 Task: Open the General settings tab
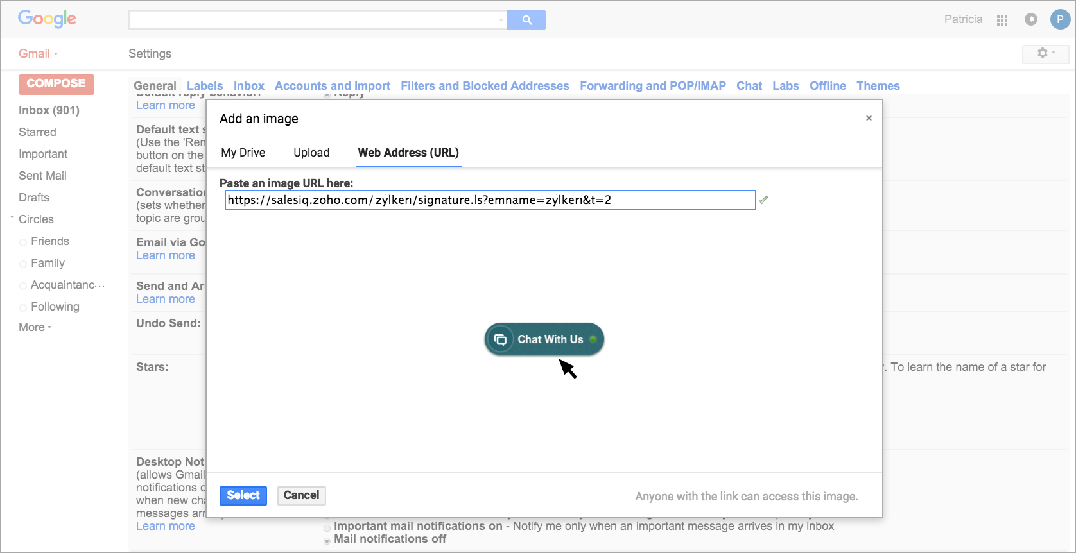(155, 86)
